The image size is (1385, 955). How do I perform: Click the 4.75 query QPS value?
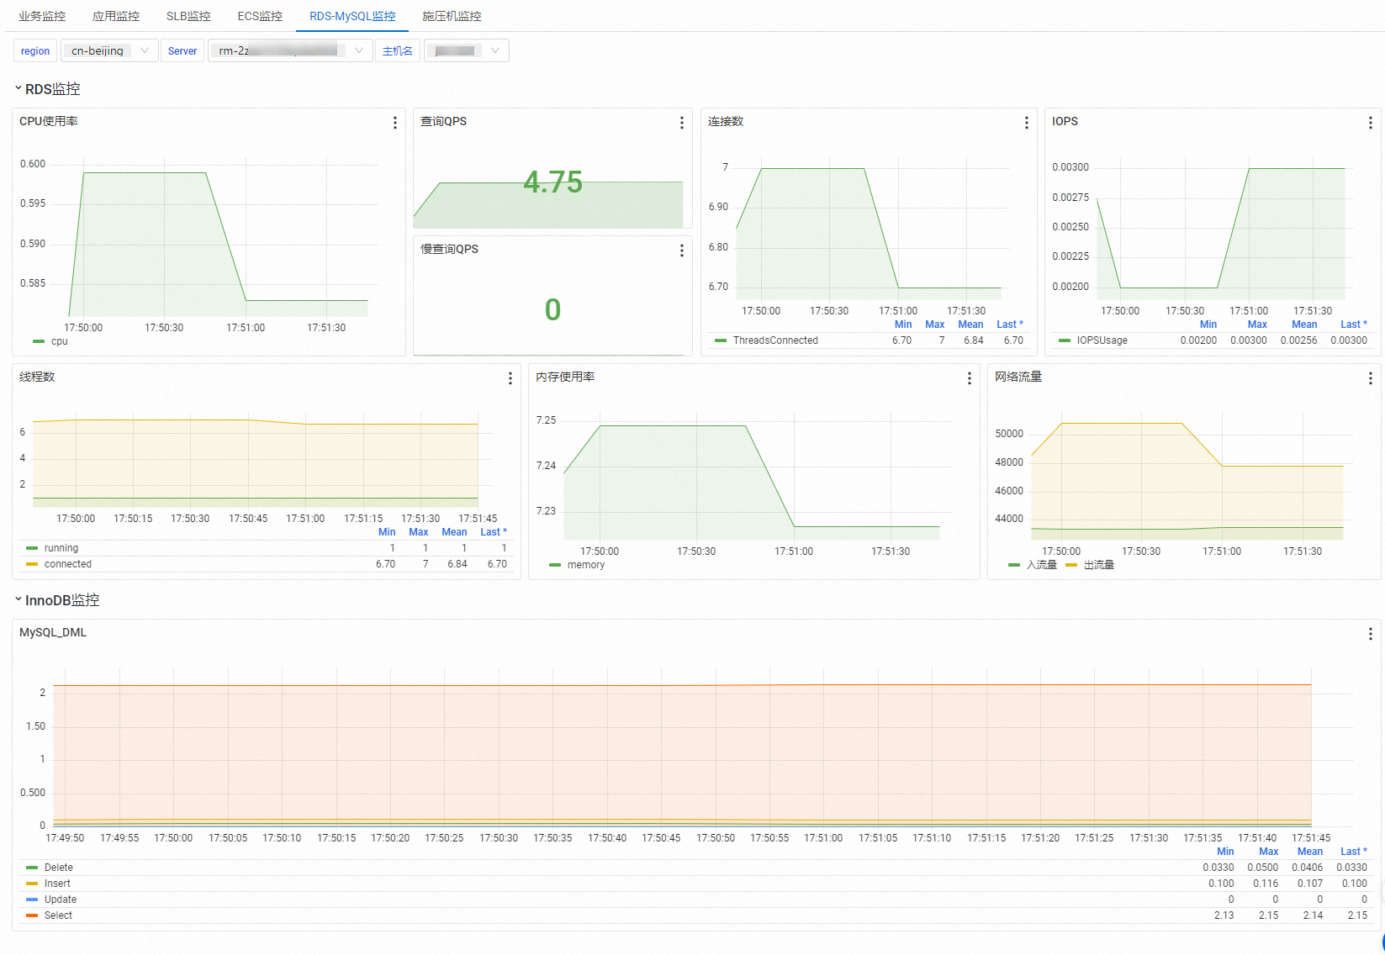click(552, 182)
